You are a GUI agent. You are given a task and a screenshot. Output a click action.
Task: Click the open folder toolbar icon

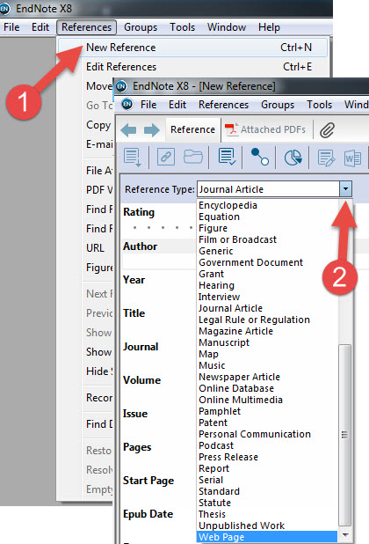coord(192,157)
